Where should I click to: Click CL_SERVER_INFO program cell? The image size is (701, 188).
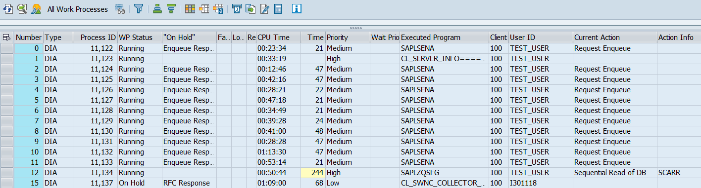(x=444, y=59)
